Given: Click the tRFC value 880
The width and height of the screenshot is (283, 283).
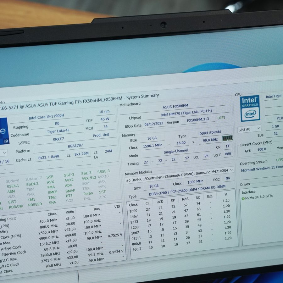Looking at the screenshot, I should point(228,154).
